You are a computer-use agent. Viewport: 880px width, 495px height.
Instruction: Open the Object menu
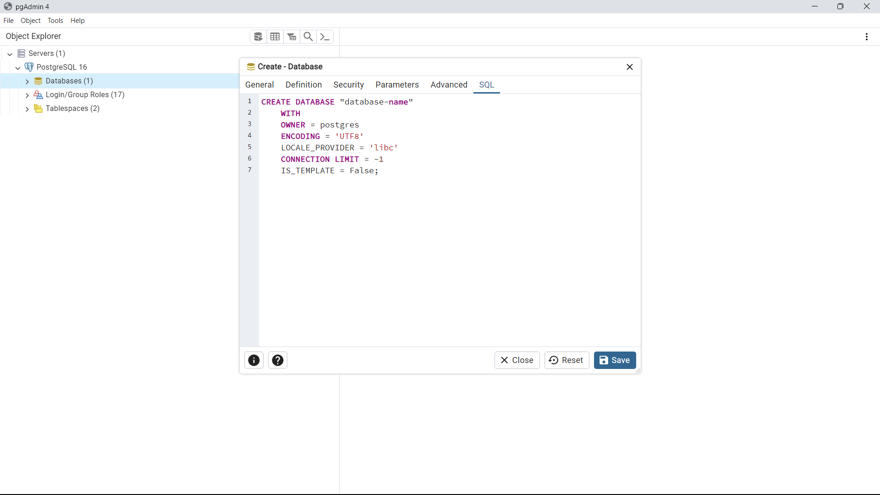click(31, 21)
